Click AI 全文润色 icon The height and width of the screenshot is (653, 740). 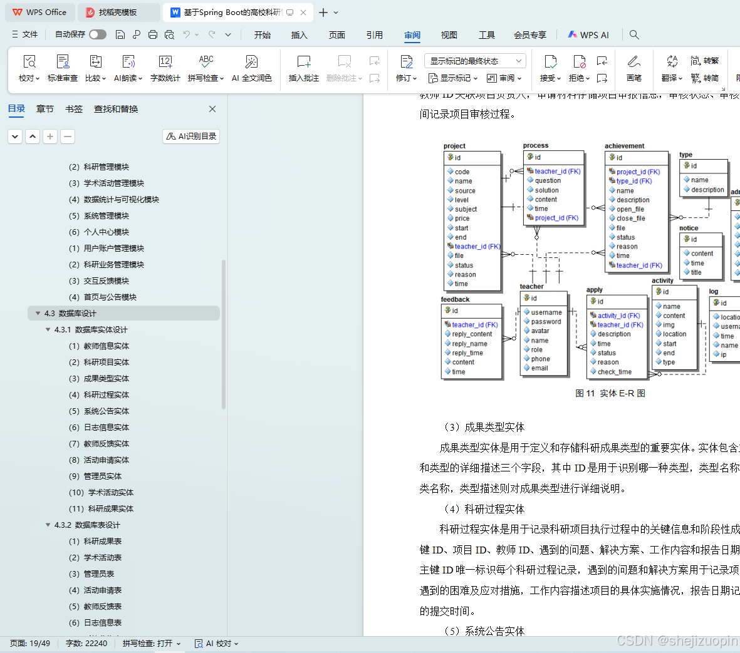(251, 62)
